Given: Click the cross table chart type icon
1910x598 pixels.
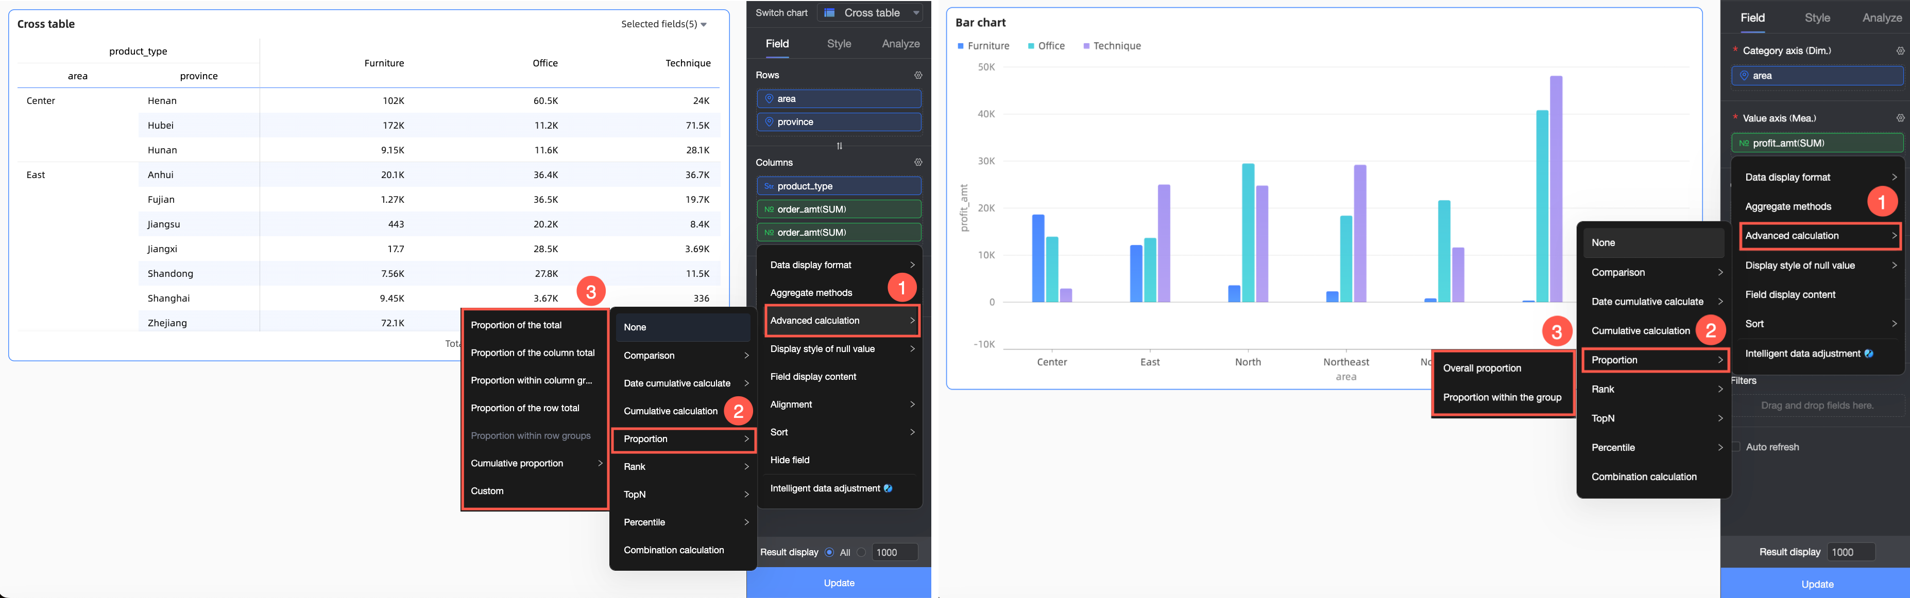Looking at the screenshot, I should pos(830,12).
